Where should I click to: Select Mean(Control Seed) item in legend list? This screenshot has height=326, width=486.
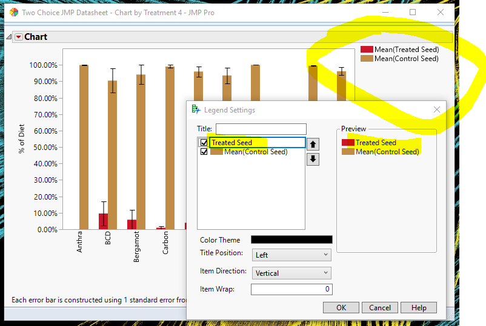256,152
